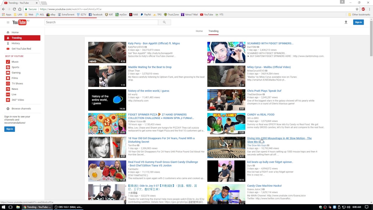Click the upload arrow icon
This screenshot has width=373, height=210.
(x=346, y=22)
